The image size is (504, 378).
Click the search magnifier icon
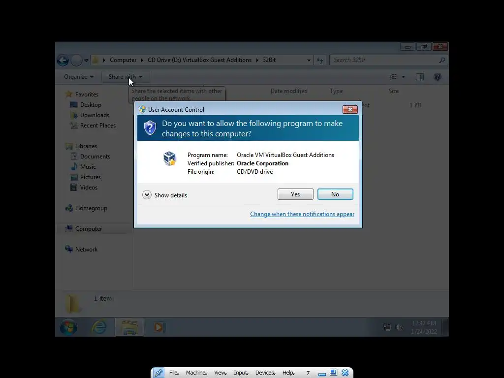coord(442,60)
